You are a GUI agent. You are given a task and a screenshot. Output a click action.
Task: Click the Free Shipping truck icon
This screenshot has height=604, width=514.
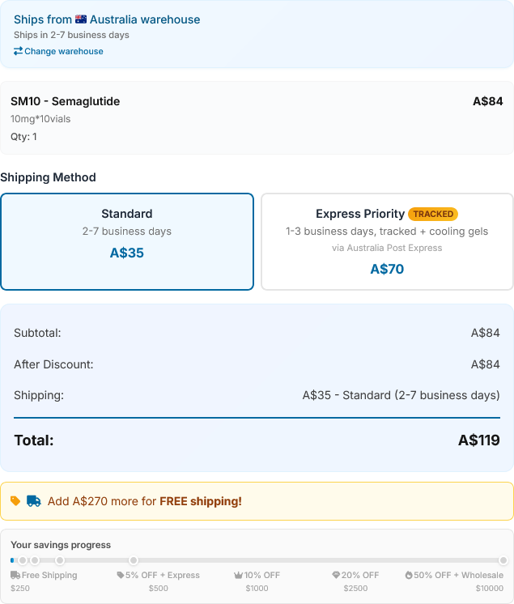click(15, 575)
